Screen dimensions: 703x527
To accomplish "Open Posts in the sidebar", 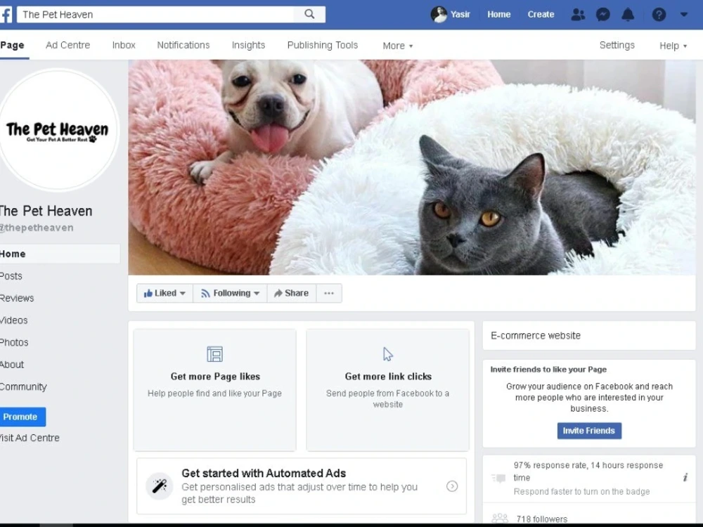I will tap(11, 276).
